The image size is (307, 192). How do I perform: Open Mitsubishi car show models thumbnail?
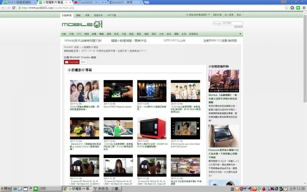185,91
